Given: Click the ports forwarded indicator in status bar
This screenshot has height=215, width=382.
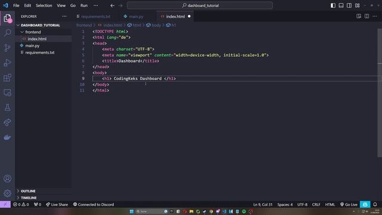Looking at the screenshot, I should [x=38, y=204].
